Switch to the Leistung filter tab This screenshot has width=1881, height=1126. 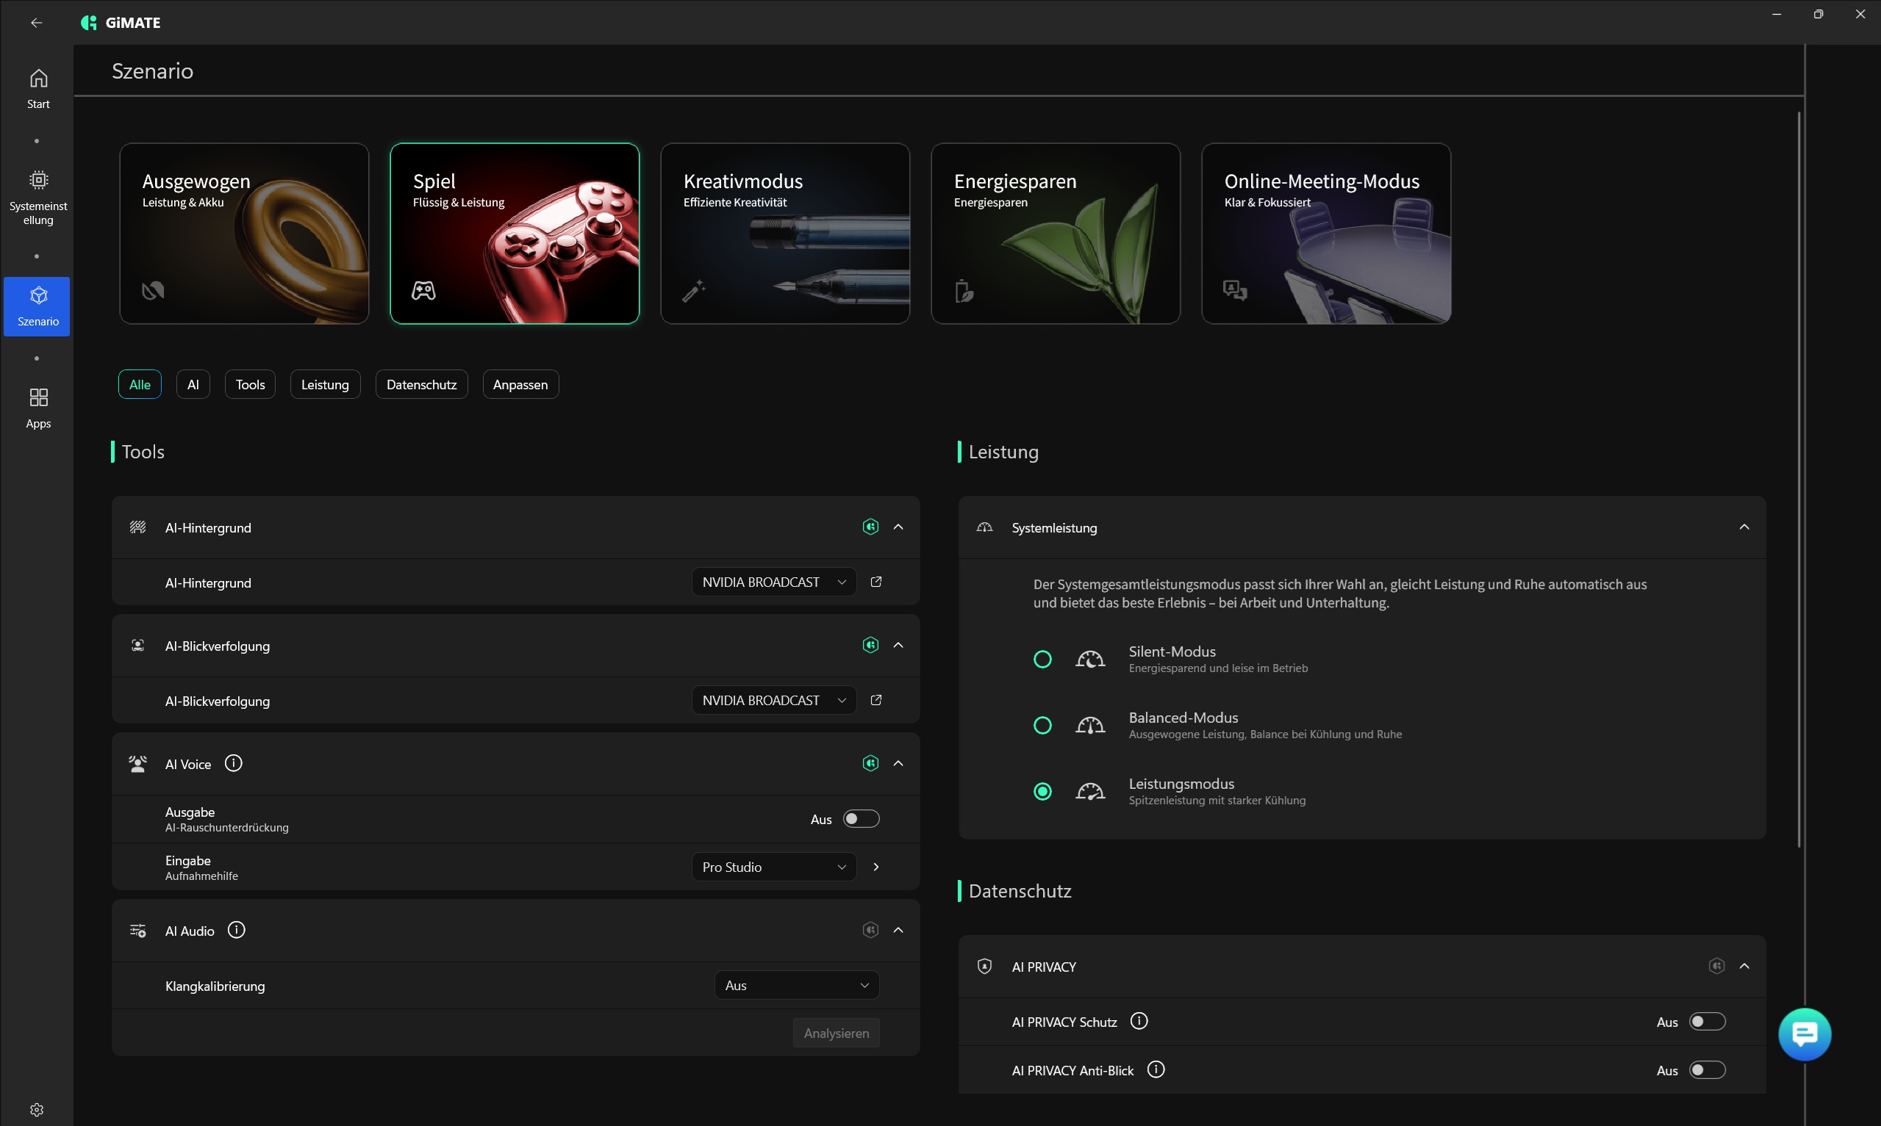325,385
